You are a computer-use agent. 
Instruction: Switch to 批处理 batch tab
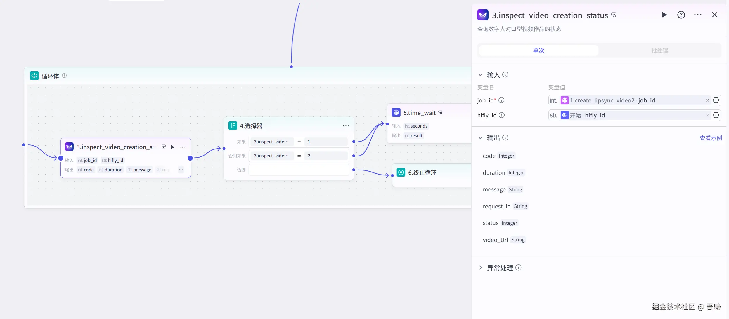pyautogui.click(x=659, y=50)
